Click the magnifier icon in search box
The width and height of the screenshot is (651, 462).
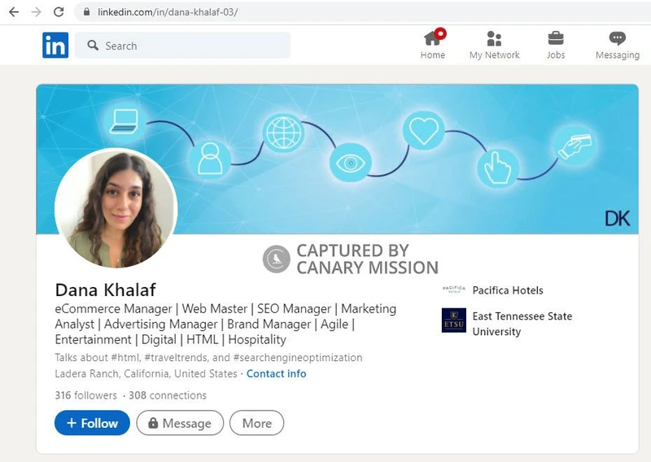pos(93,46)
